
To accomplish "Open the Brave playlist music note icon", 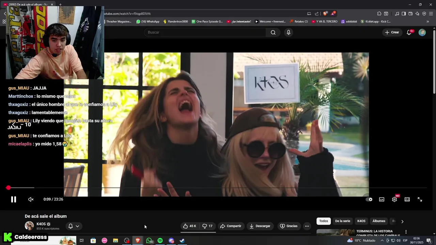I will (x=397, y=14).
